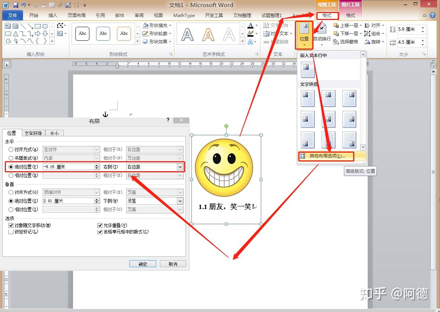Select vertical 相对位置(I) radio button
Image resolution: width=440 pixels, height=312 pixels.
pos(11,209)
